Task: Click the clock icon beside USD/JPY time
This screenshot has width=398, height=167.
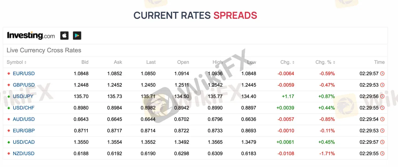Action: click(382, 97)
